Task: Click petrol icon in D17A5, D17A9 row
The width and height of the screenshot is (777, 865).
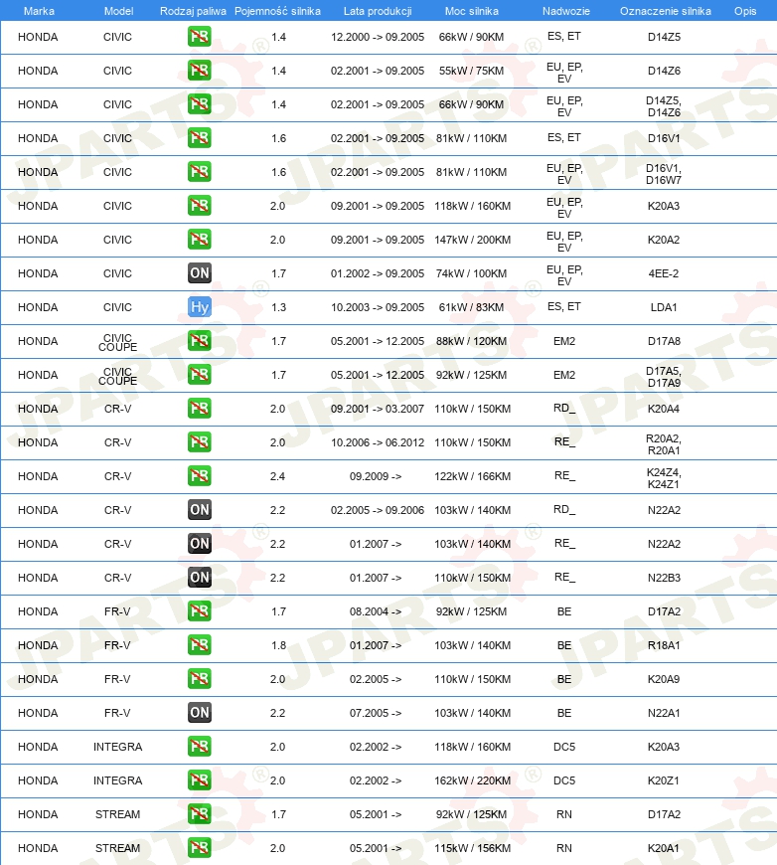Action: pos(199,375)
